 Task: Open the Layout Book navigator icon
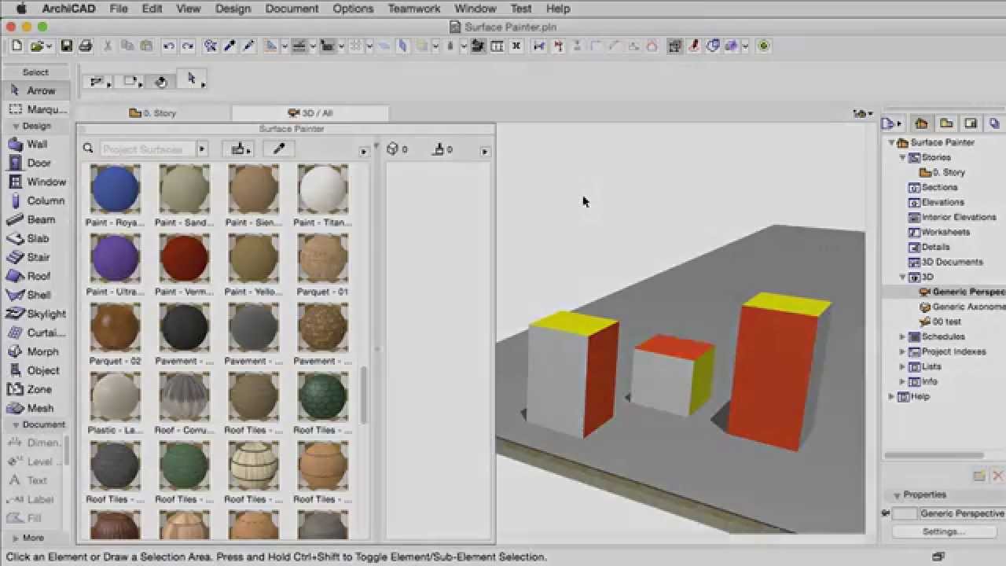(x=971, y=123)
